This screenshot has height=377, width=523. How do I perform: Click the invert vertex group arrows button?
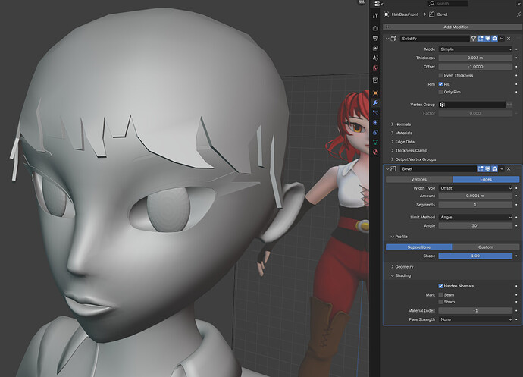point(509,105)
